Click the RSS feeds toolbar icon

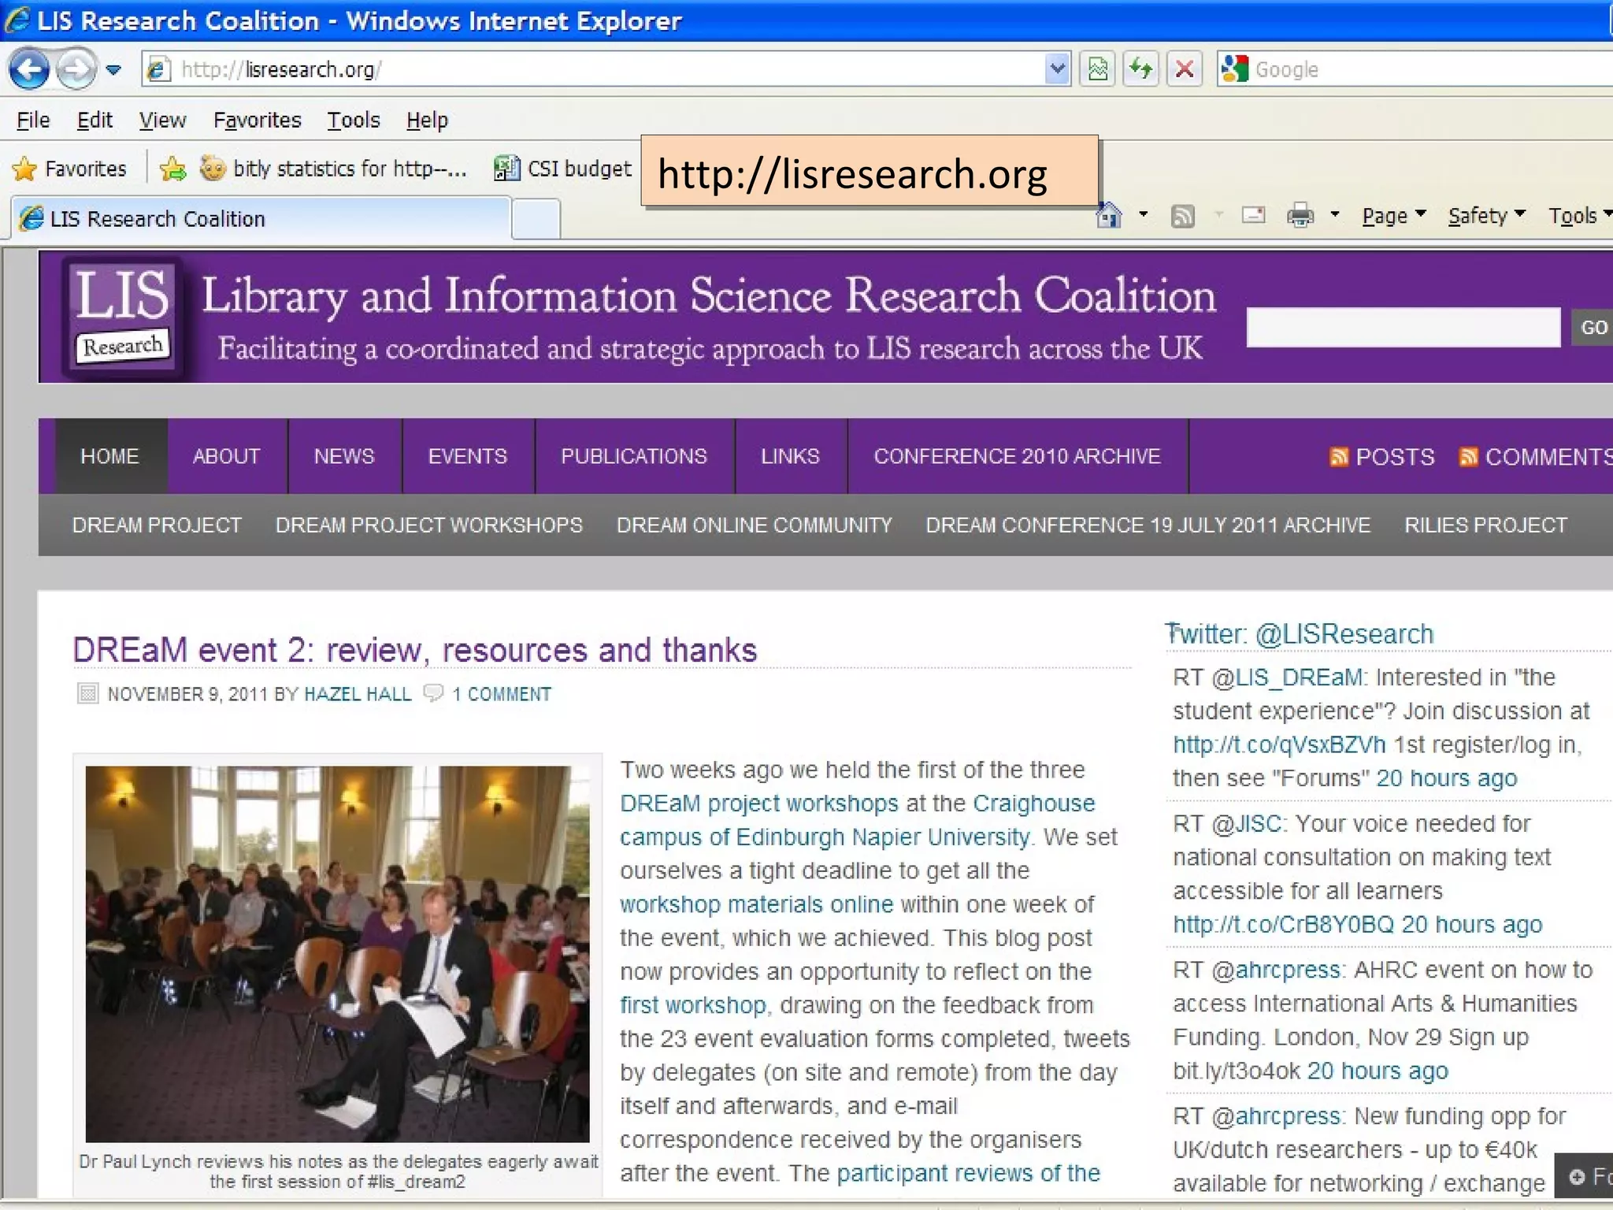click(x=1182, y=215)
